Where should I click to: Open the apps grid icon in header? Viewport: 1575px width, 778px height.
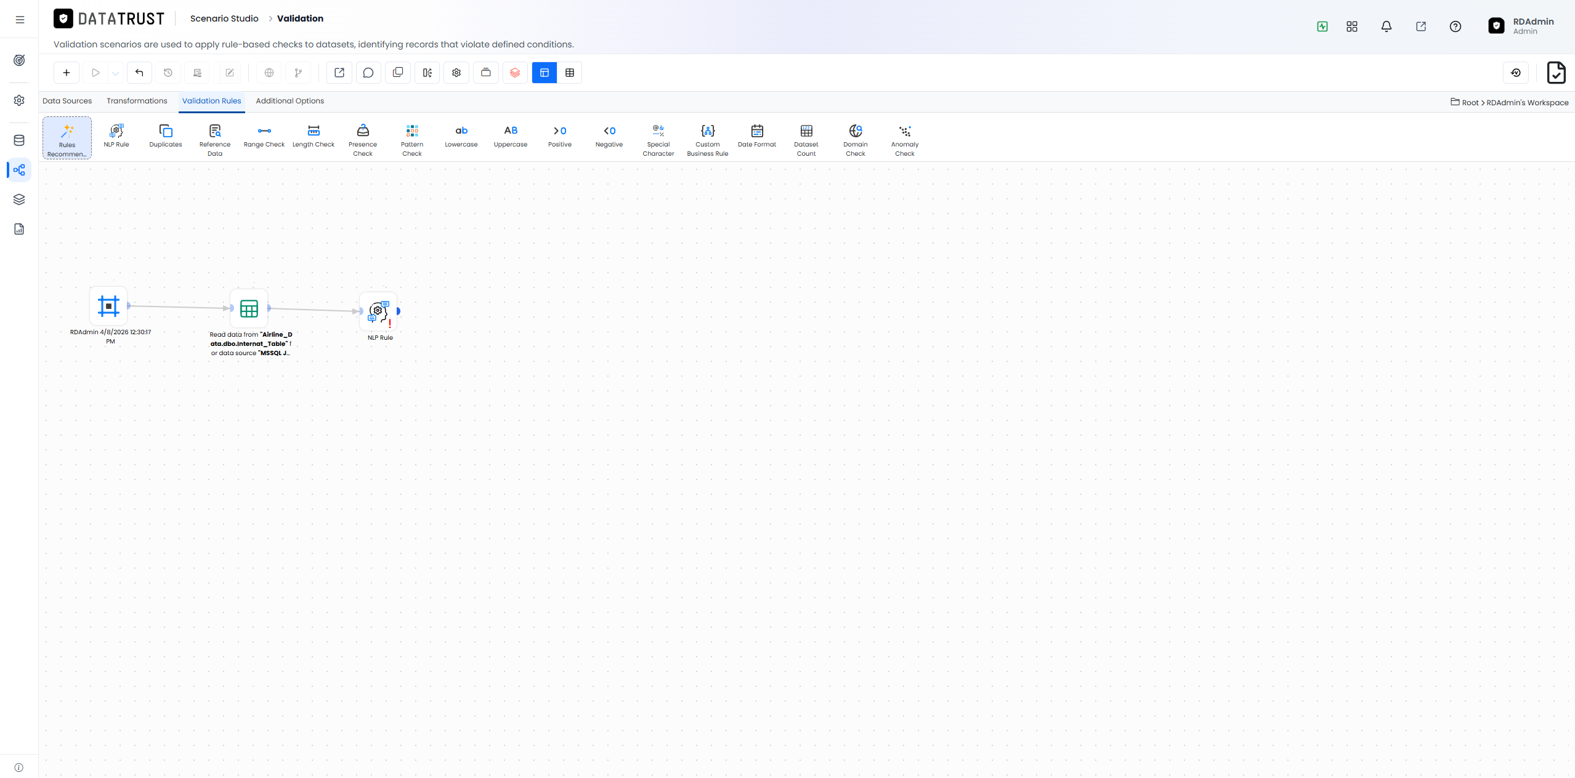pyautogui.click(x=1352, y=26)
